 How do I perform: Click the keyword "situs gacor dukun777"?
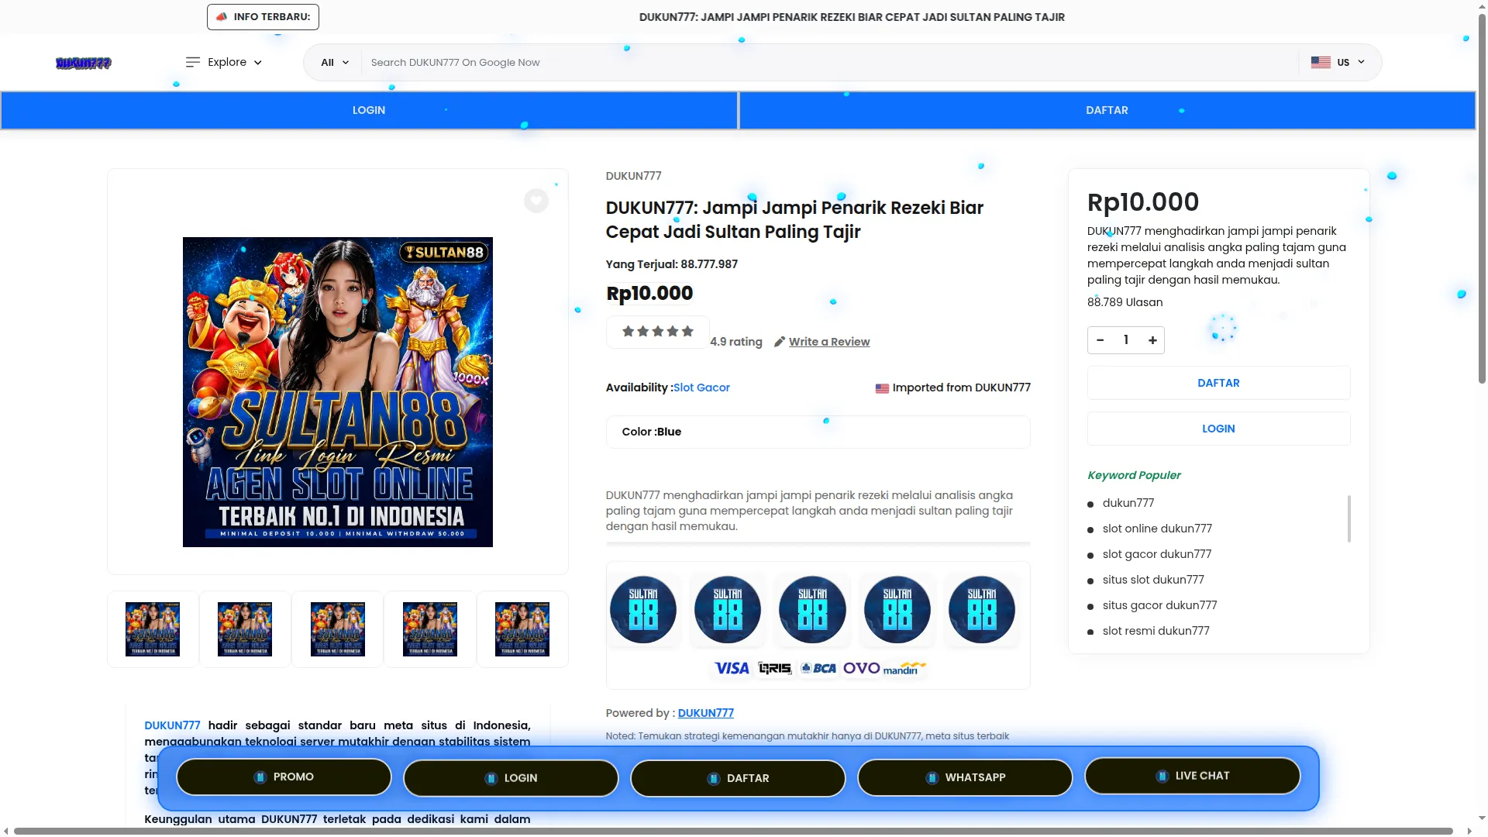[x=1159, y=605]
